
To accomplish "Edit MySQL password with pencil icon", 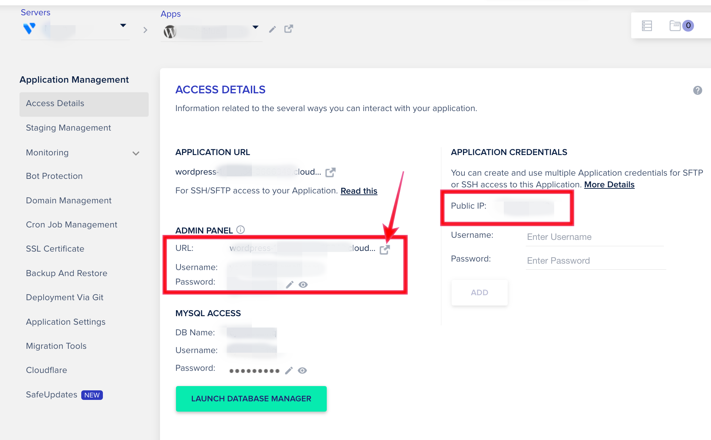I will pos(289,370).
